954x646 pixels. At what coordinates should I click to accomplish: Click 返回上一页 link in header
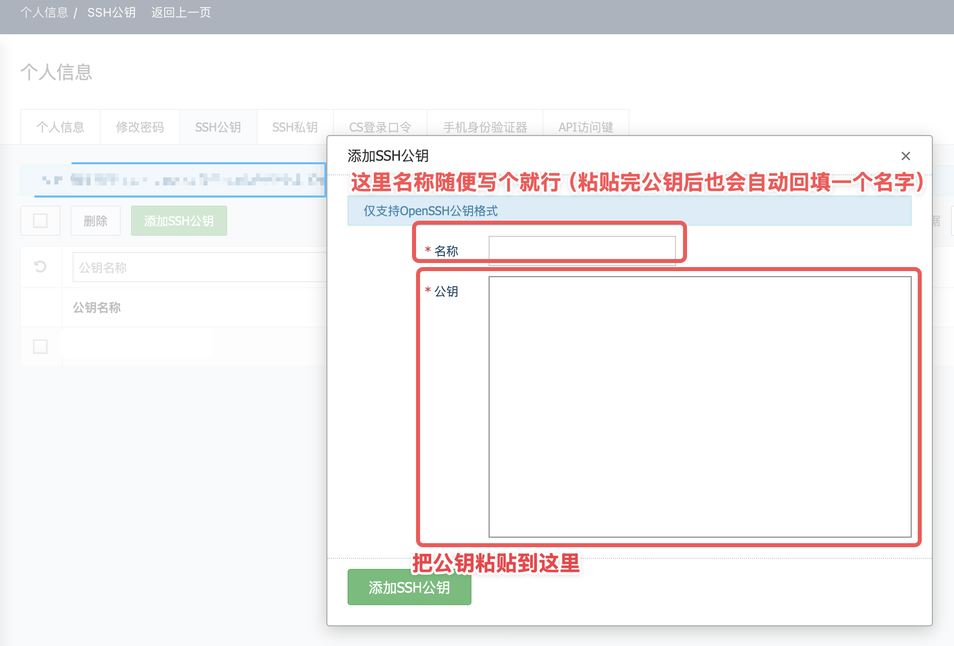(x=181, y=13)
